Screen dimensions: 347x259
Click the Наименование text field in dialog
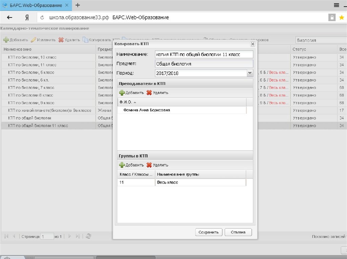coord(204,54)
